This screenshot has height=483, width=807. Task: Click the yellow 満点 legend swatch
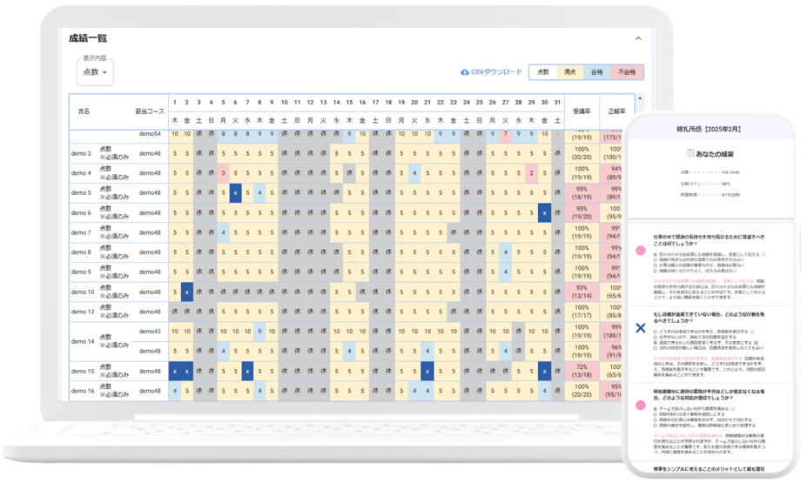[569, 72]
